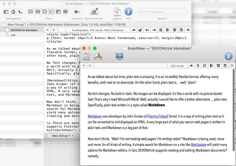Open the Info button in front window
This screenshot has width=236, height=166.
tap(228, 56)
